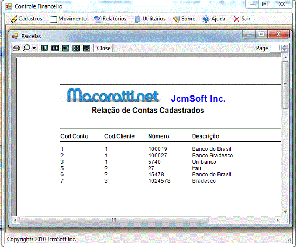Select the two-page layout icon

[x=55, y=48]
